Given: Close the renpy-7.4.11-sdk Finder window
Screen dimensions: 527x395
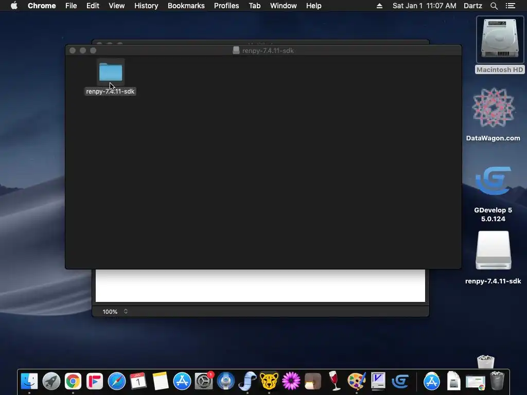Looking at the screenshot, I should [x=72, y=50].
